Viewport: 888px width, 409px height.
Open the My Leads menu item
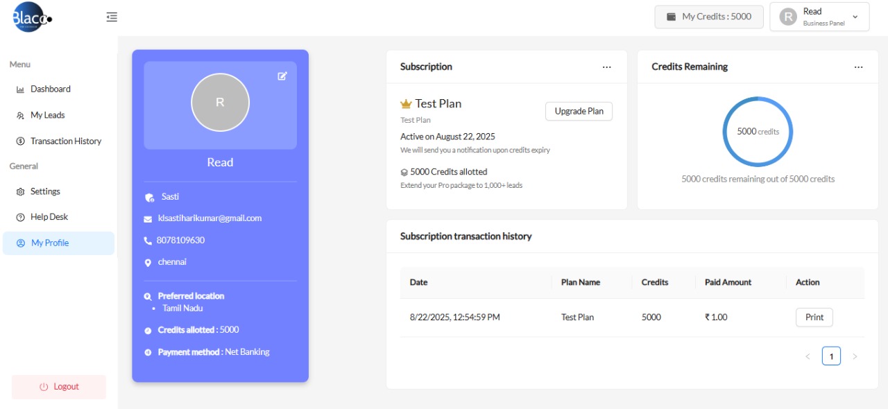click(x=58, y=116)
